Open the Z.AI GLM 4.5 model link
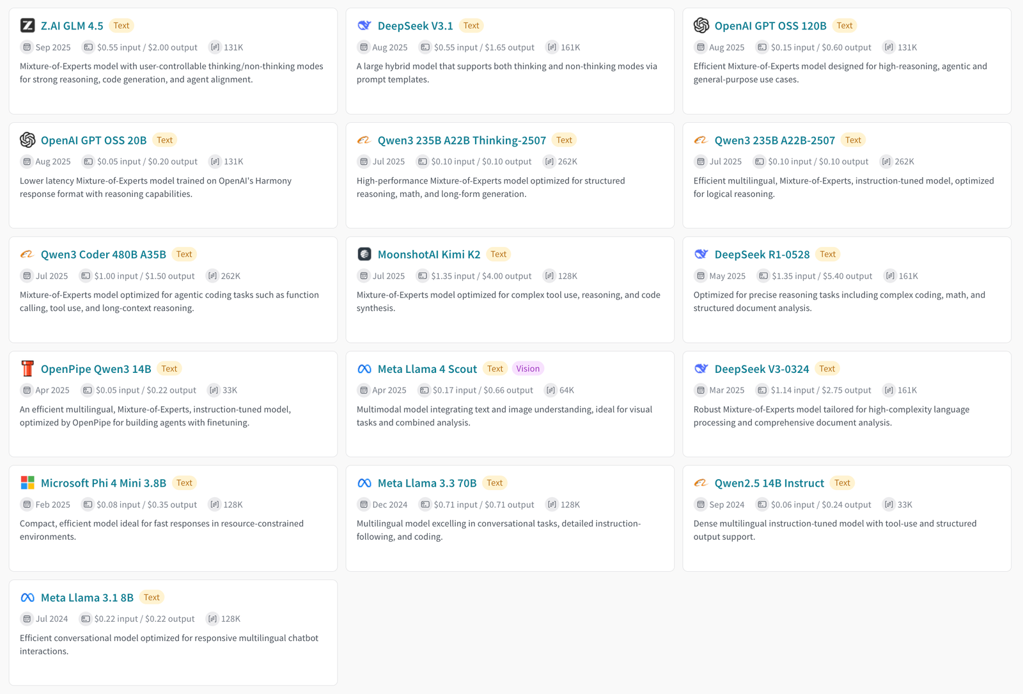The image size is (1023, 694). pyautogui.click(x=72, y=26)
